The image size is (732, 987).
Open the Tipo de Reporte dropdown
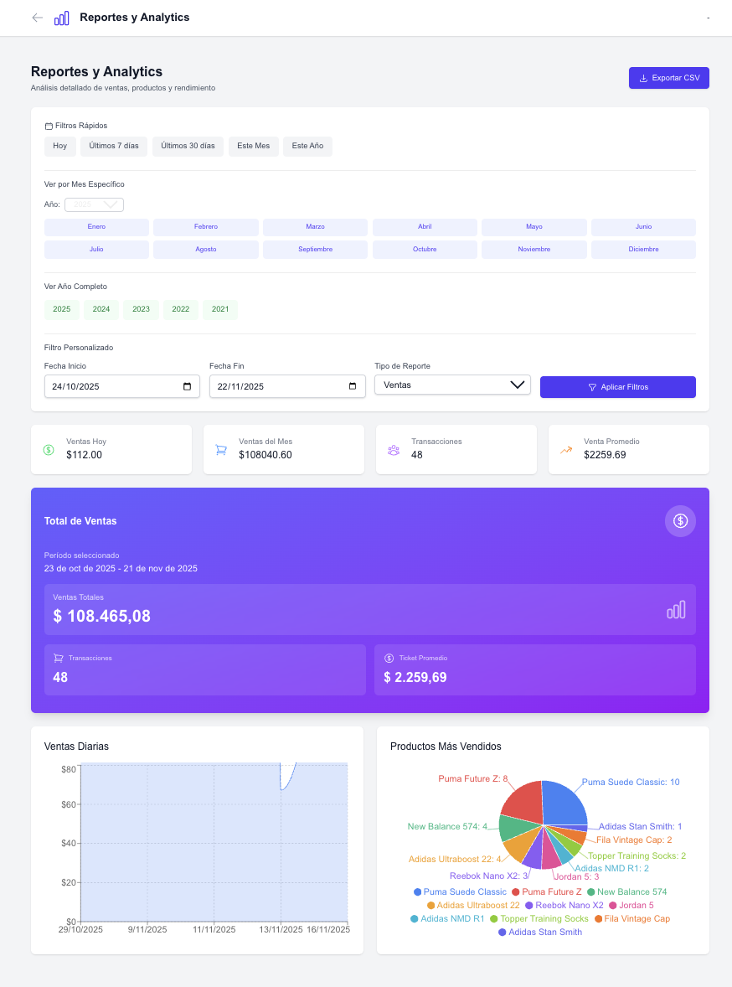[452, 385]
